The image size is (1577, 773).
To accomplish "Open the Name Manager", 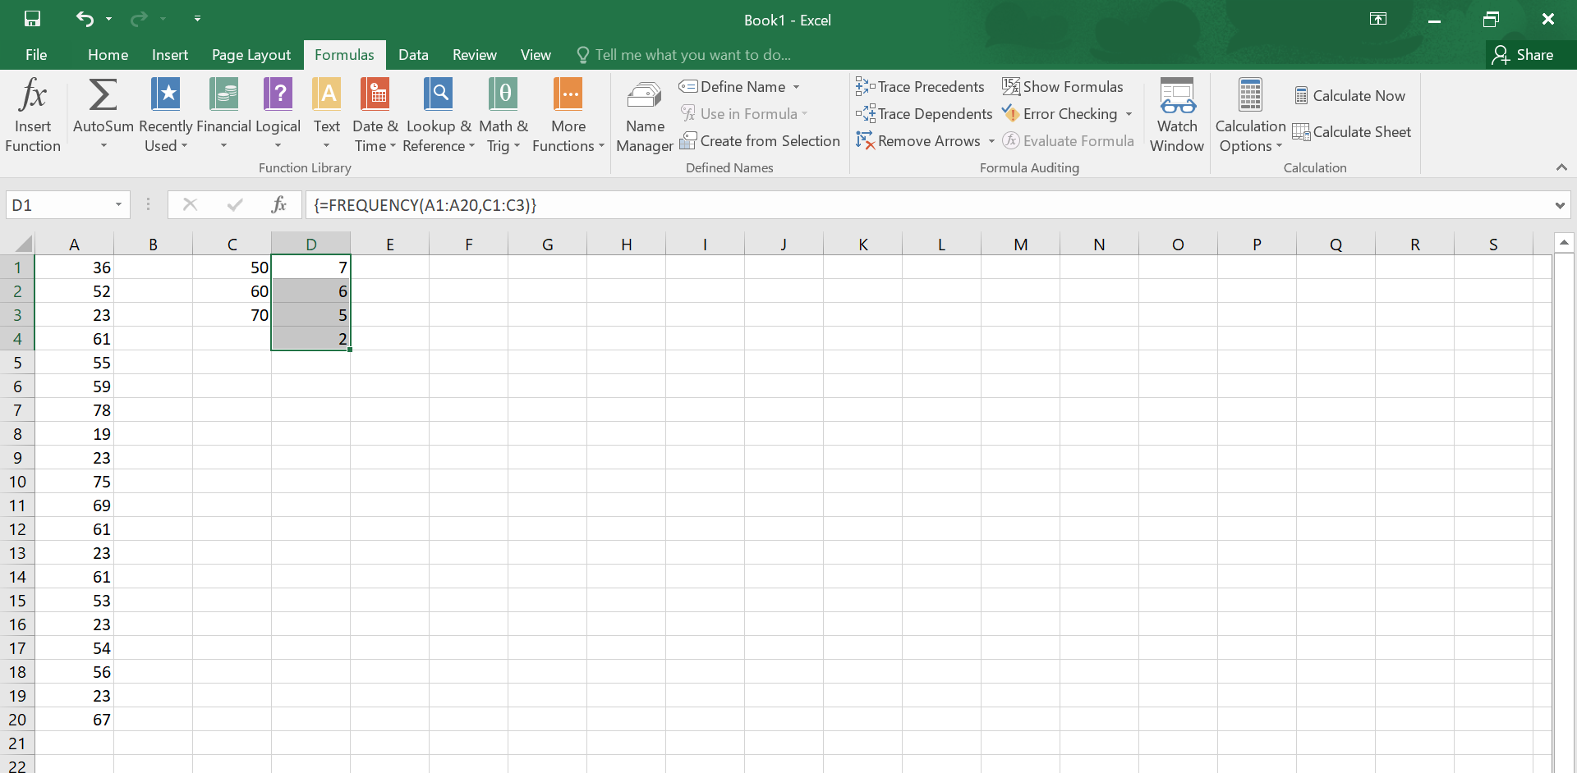I will coord(644,115).
